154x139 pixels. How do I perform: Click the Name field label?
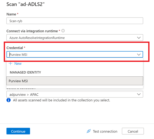coord(11,14)
